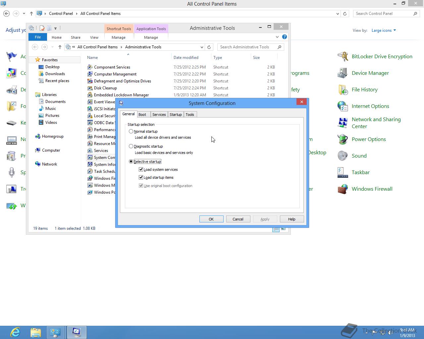Open Homegroup in navigation pane
424x339 pixels.
pyautogui.click(x=53, y=136)
